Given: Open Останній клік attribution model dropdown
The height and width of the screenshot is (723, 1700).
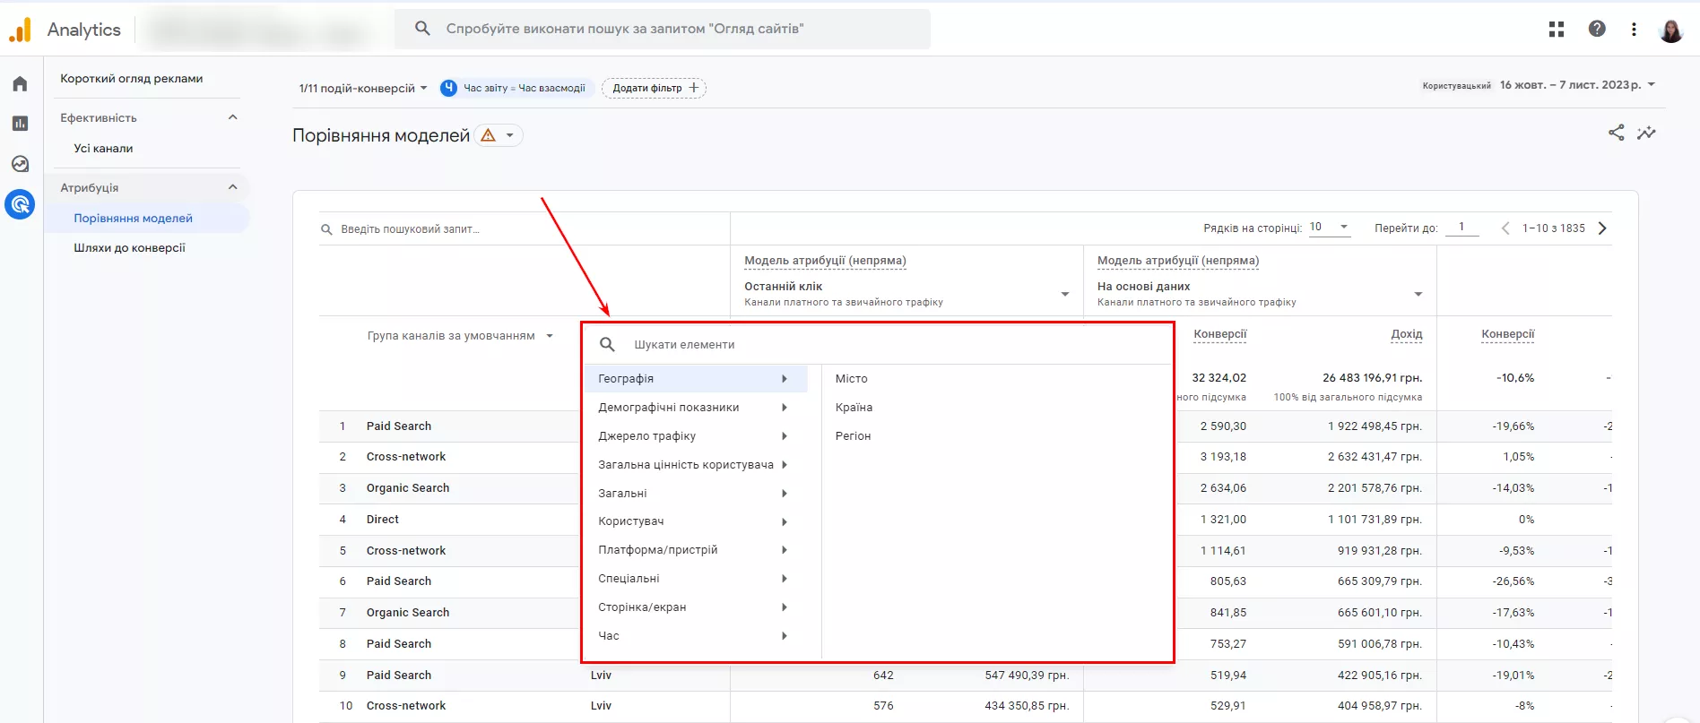Looking at the screenshot, I should point(906,294).
